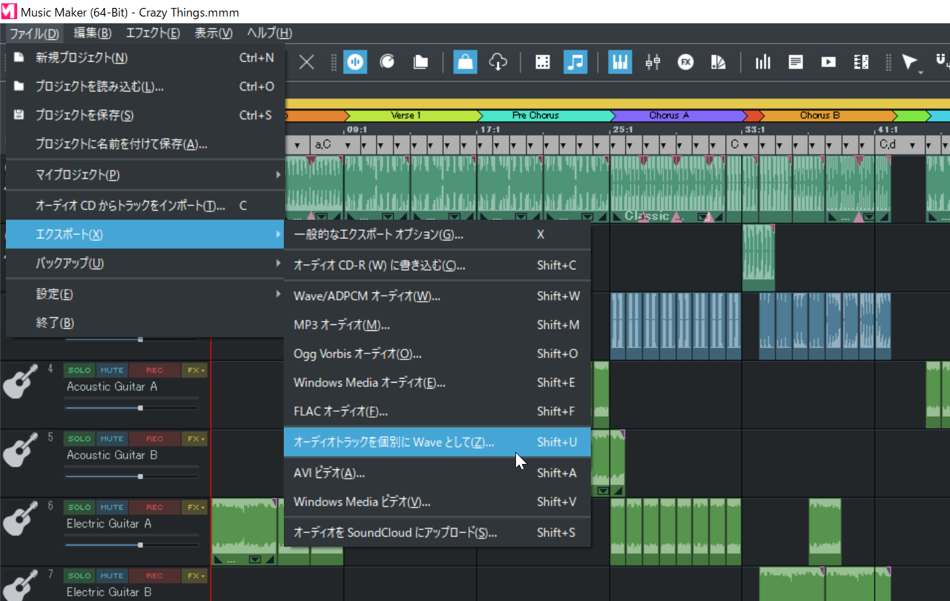Open the spectrum analyzer bars icon
The image size is (950, 601).
pos(763,62)
